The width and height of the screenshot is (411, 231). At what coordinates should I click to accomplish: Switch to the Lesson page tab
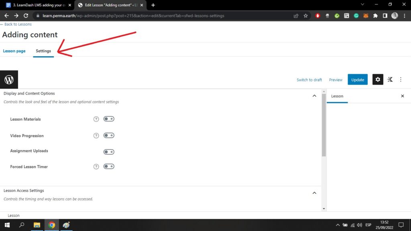pos(14,51)
